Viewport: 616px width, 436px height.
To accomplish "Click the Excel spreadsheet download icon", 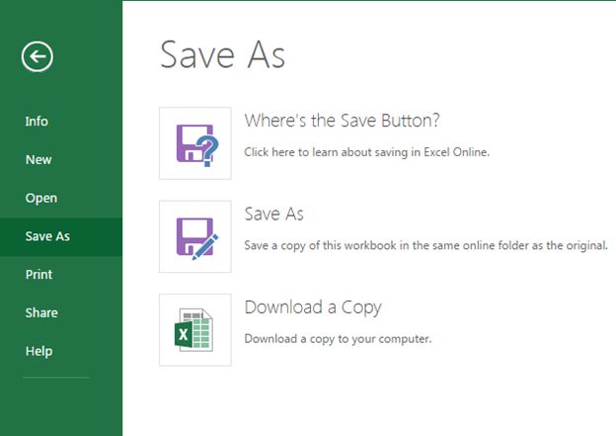I will (x=195, y=330).
